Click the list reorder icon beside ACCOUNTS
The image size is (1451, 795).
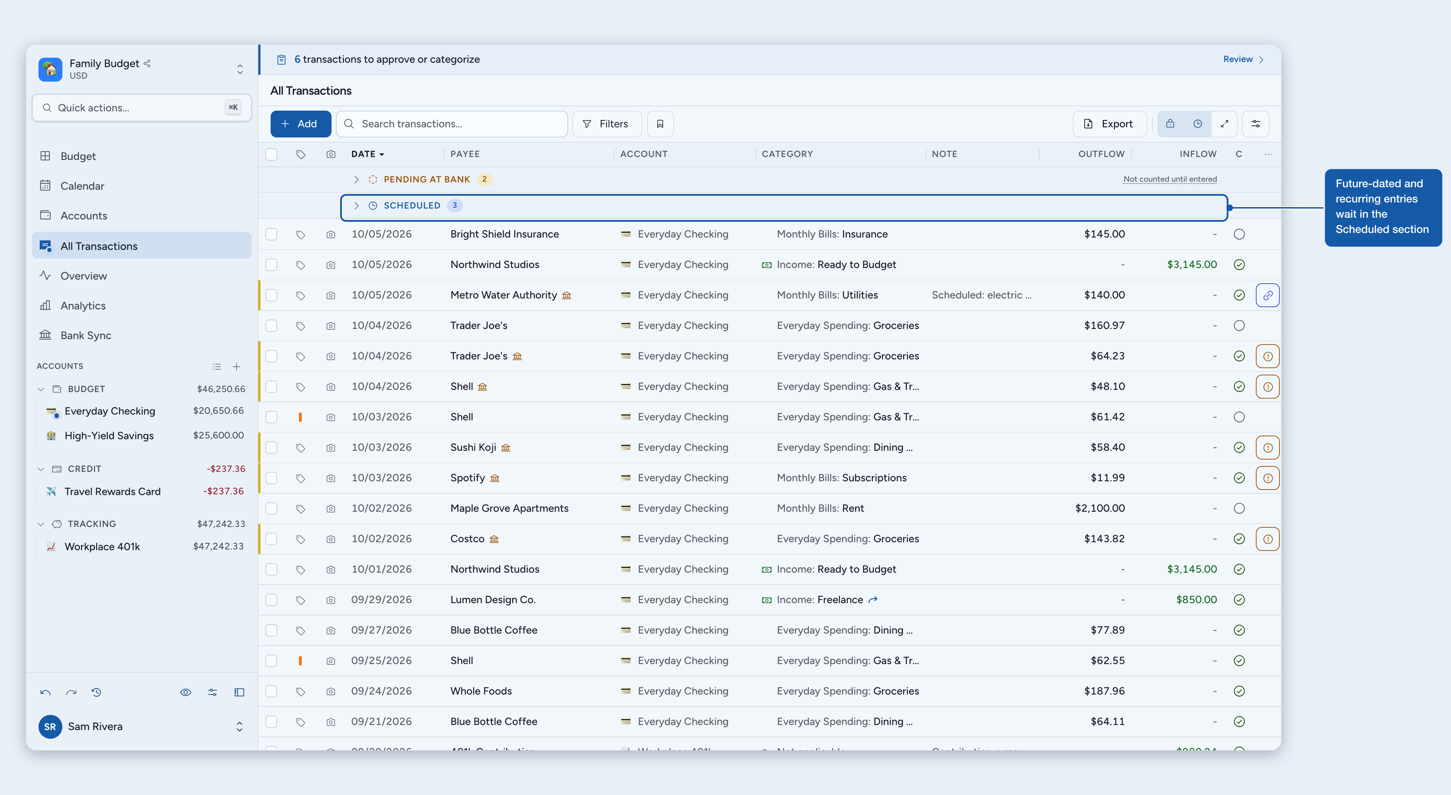tap(217, 367)
